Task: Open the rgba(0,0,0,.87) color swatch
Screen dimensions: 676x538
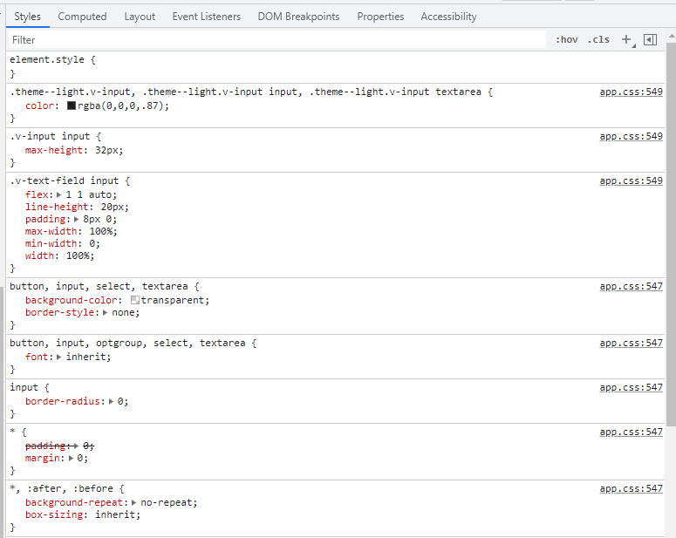Action: click(x=72, y=106)
